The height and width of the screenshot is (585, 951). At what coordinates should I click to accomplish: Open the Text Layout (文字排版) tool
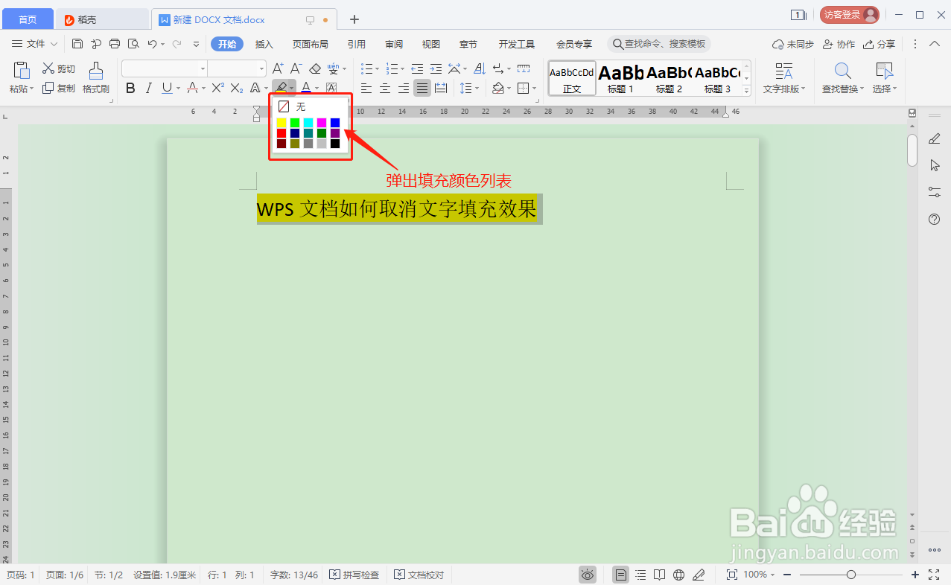(783, 78)
